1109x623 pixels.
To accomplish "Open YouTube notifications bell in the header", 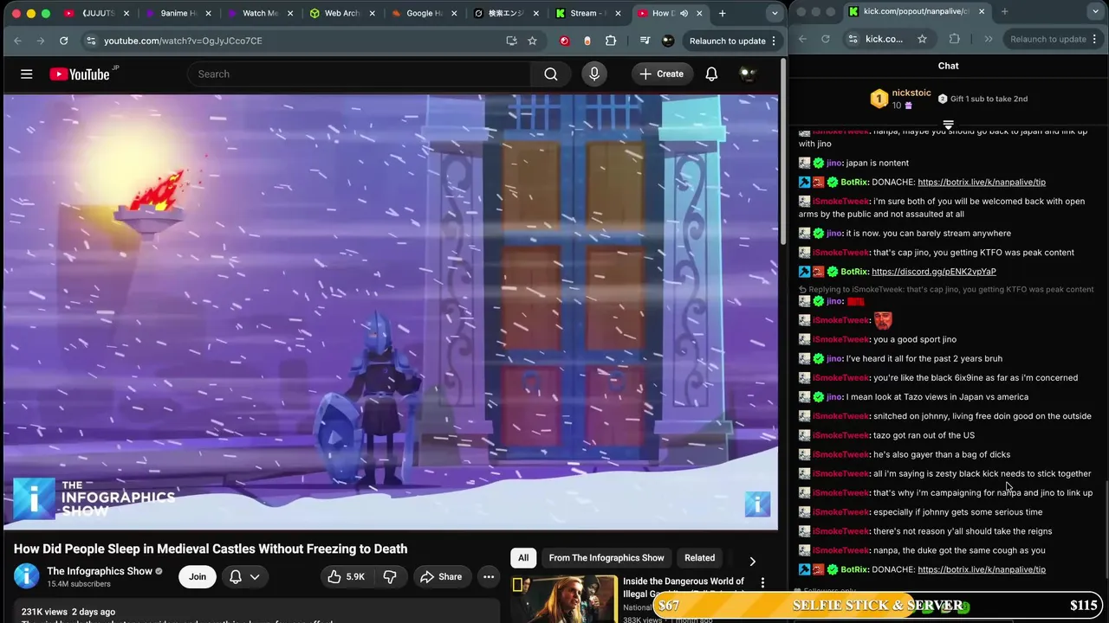I will (711, 74).
